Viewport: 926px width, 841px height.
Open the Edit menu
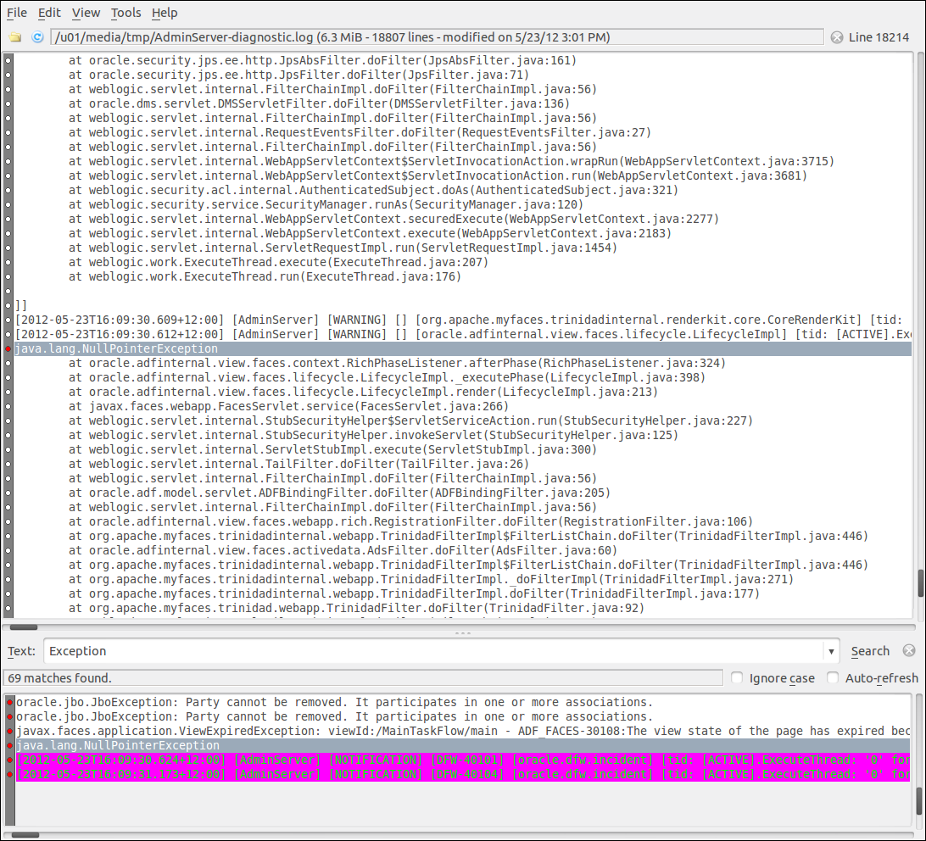pos(49,13)
